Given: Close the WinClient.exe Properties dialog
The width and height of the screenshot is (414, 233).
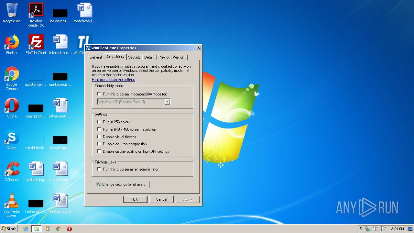Looking at the screenshot, I should [199, 48].
